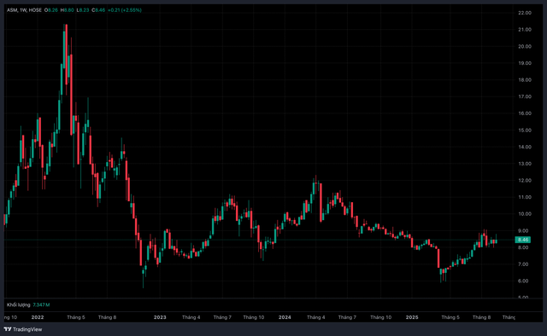Click the Tháng 10 2023 axis label
The height and width of the screenshot is (336, 547).
(254, 317)
